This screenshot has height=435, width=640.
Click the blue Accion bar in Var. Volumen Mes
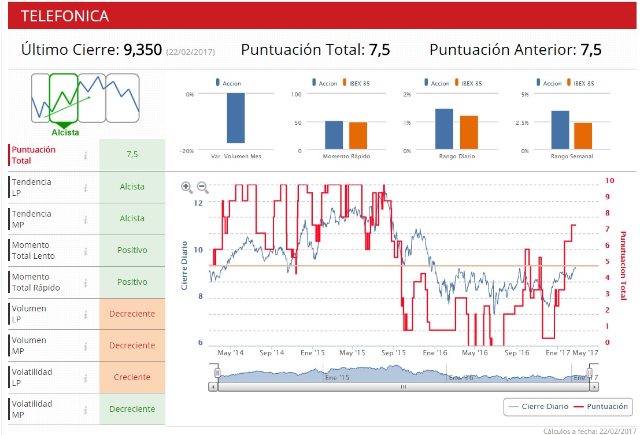pyautogui.click(x=236, y=118)
